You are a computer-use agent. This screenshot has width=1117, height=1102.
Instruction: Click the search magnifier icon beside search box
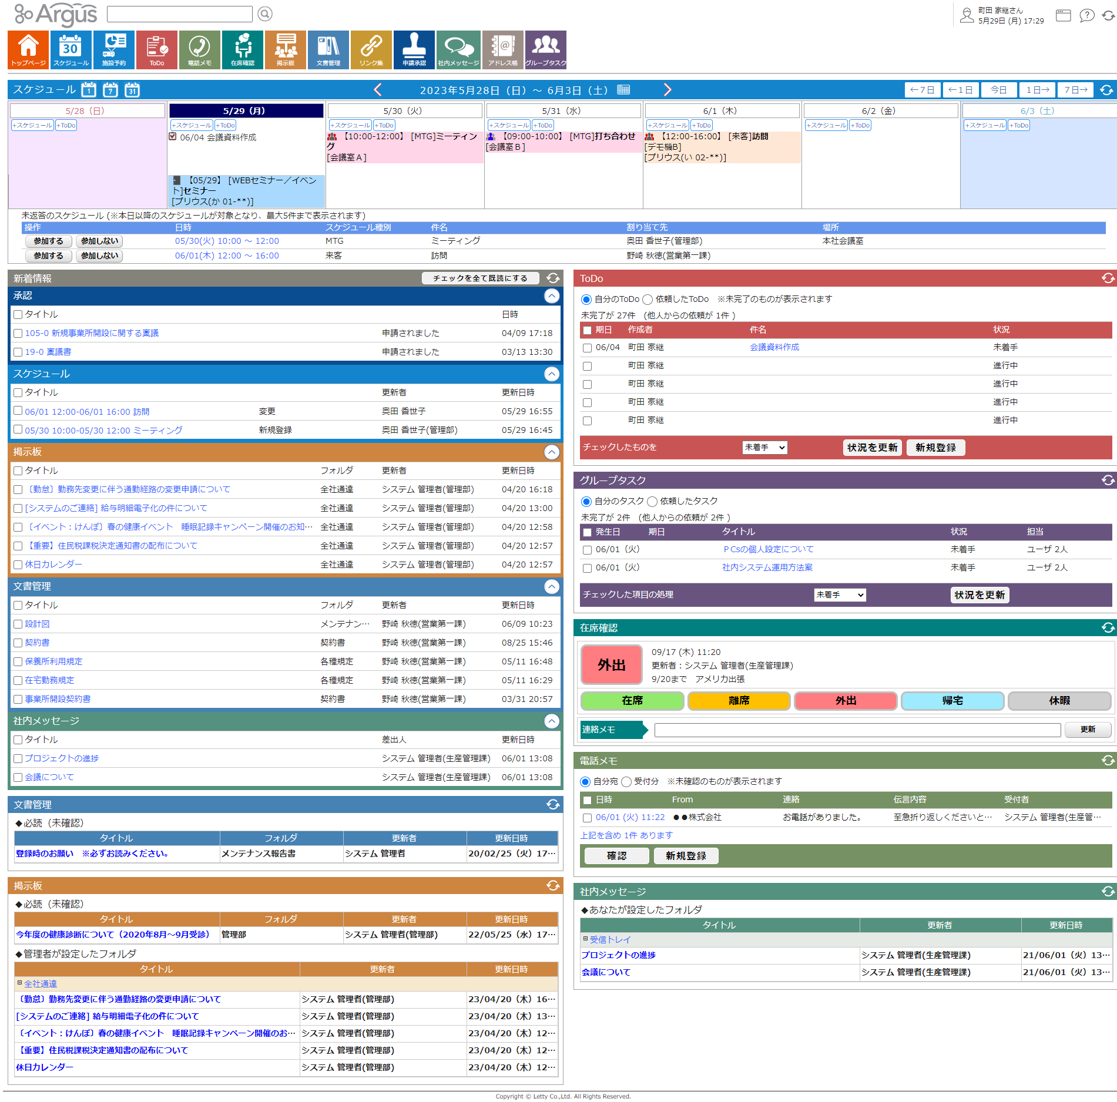265,14
